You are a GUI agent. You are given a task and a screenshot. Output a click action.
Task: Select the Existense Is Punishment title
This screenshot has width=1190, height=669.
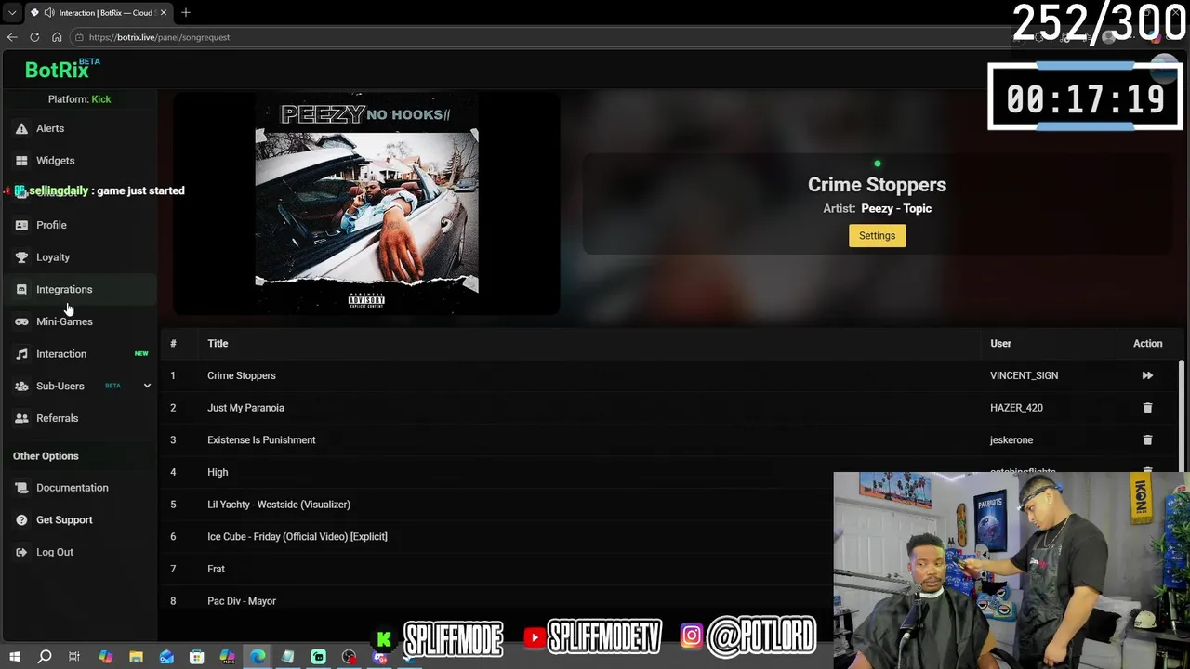261,440
